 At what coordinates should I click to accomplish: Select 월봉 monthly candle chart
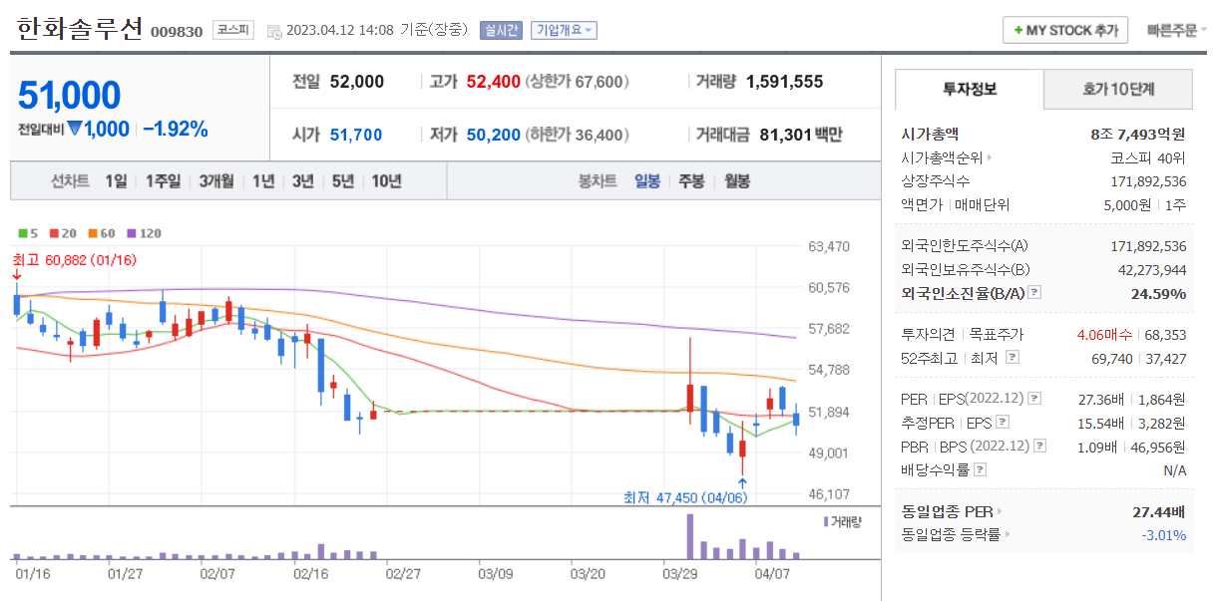click(737, 180)
